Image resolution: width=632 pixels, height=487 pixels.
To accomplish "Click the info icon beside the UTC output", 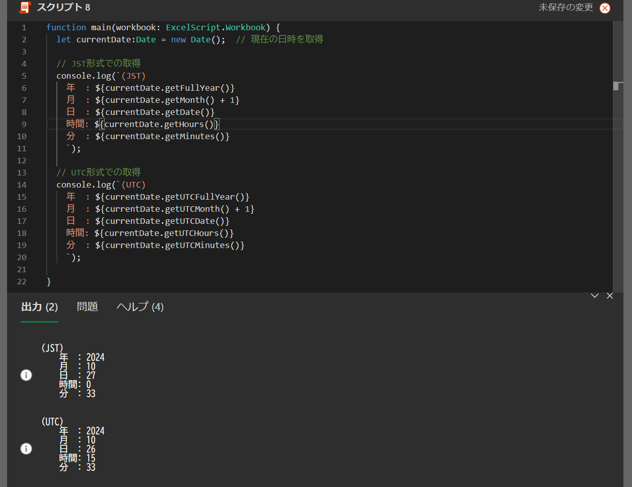I will coord(26,449).
